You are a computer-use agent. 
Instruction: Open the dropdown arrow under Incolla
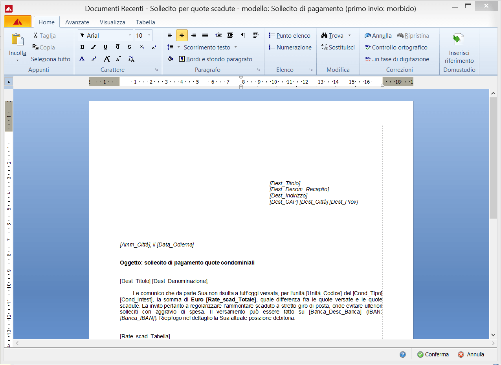(18, 60)
